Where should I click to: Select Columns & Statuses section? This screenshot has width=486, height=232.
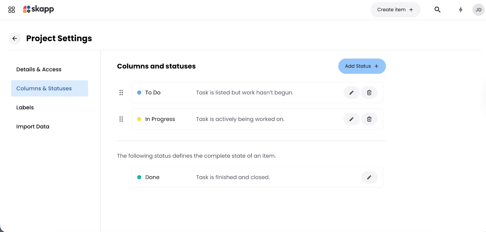[x=44, y=88]
